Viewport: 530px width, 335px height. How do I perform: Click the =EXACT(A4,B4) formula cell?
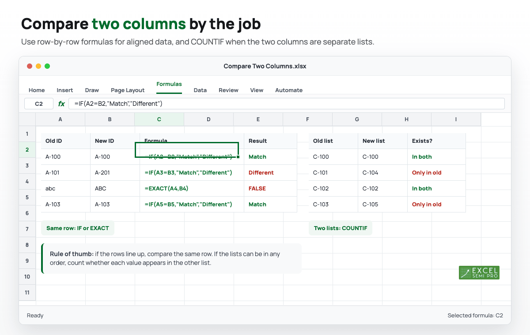coord(192,189)
